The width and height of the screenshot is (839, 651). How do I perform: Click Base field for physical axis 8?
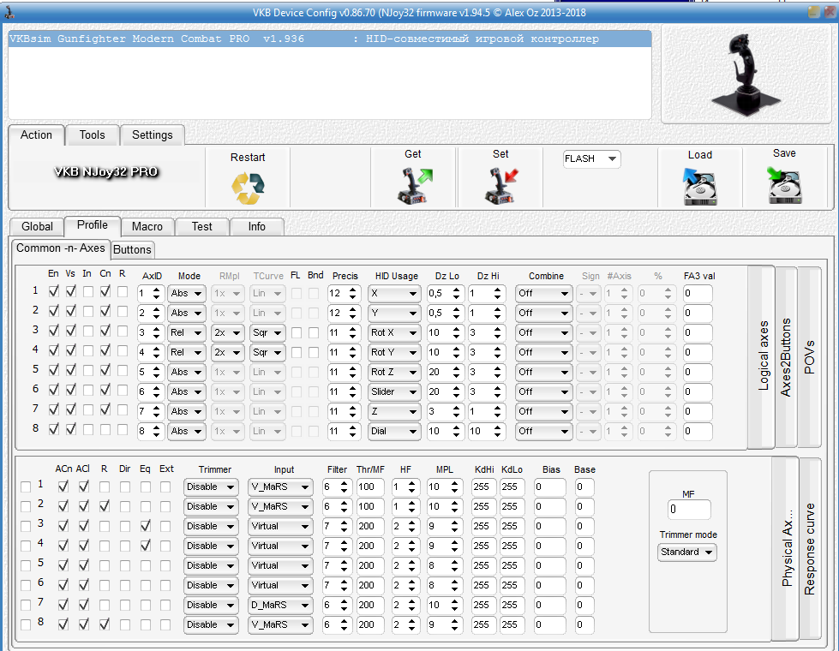tap(584, 624)
